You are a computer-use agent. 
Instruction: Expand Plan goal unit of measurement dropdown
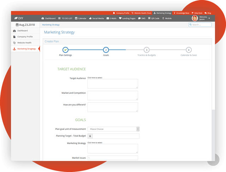113,129
